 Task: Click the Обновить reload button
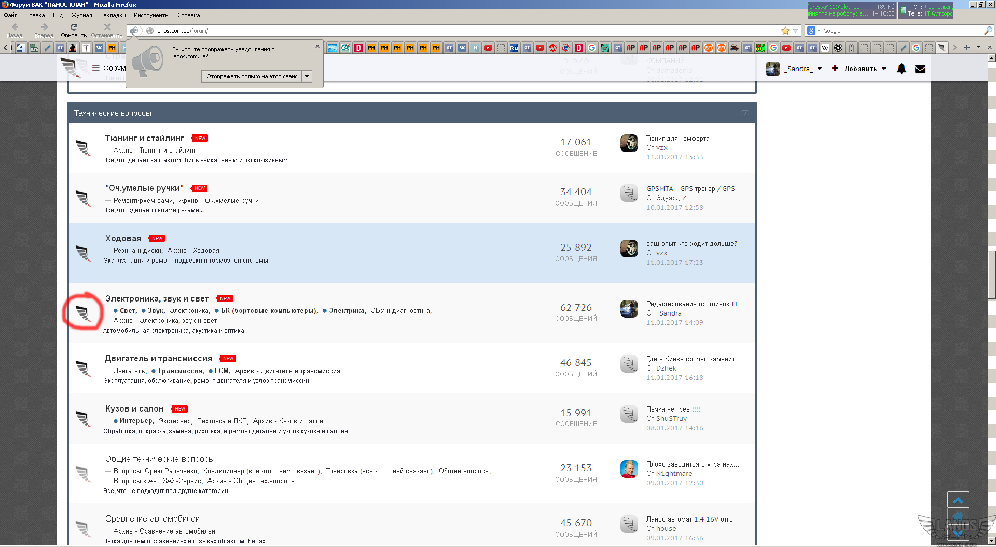click(74, 30)
